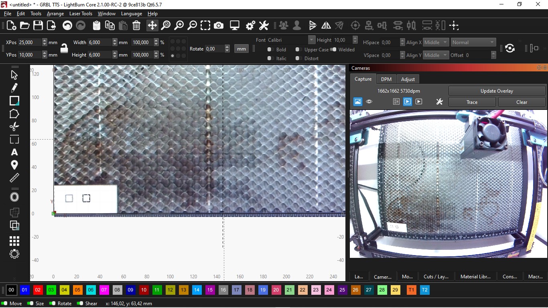
Task: Click the Update Overlay button
Action: tap(497, 91)
